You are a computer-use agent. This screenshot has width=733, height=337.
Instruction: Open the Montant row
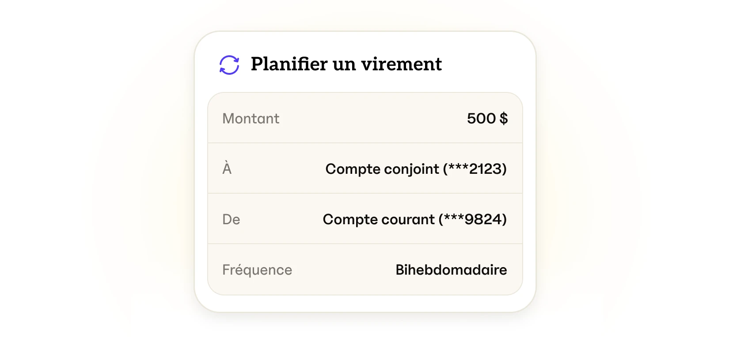coord(365,118)
